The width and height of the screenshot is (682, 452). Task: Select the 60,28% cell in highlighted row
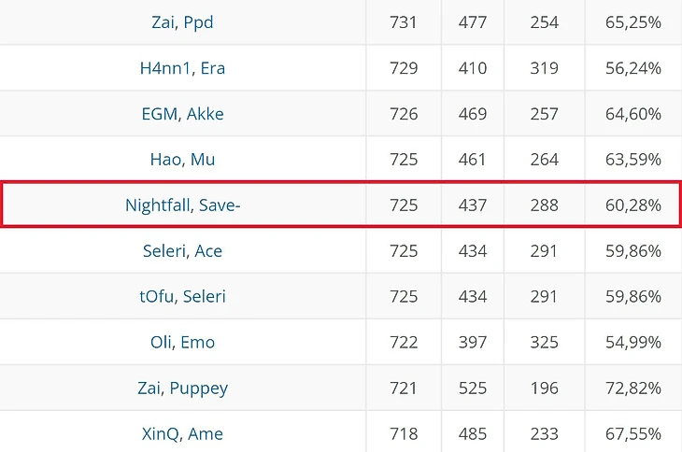click(x=633, y=205)
